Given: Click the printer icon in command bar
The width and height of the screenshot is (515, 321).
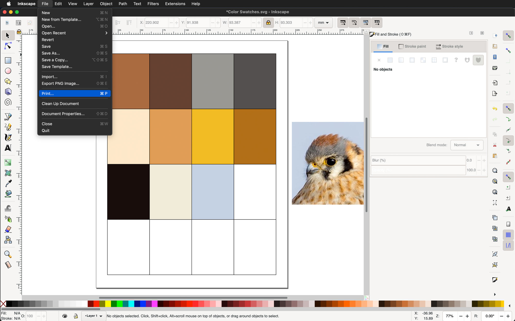Looking at the screenshot, I should (x=495, y=68).
